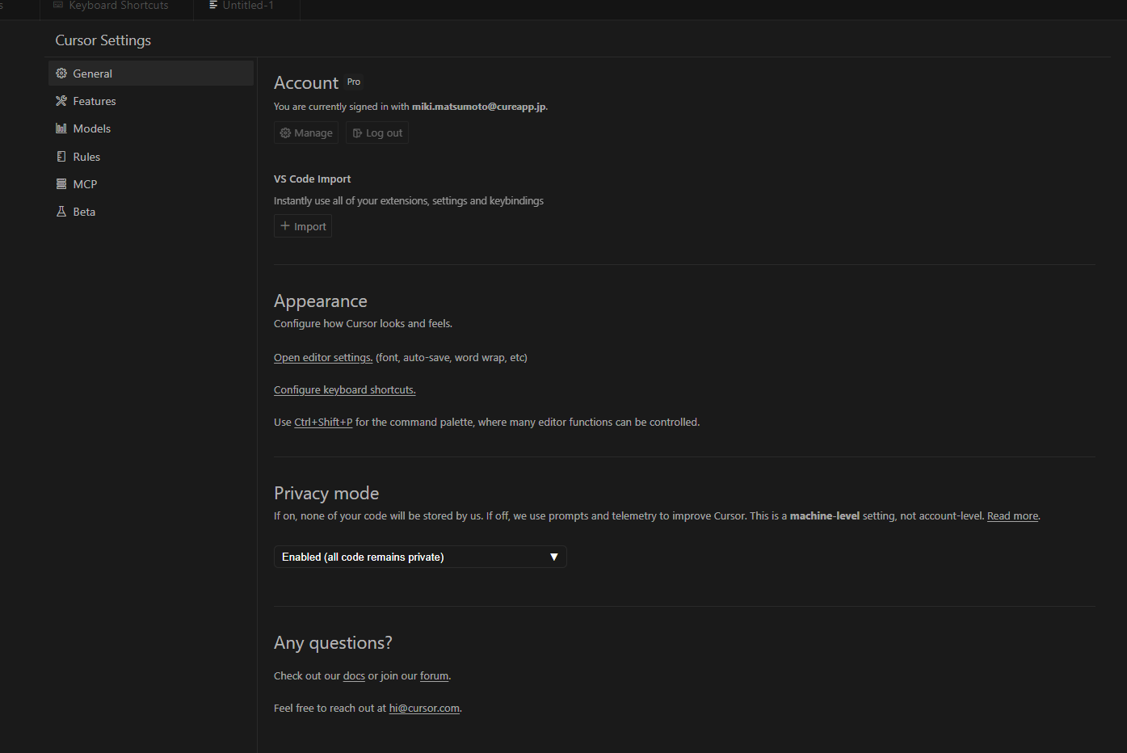The width and height of the screenshot is (1127, 753).
Task: Click the hi@cursor.com email link
Action: click(424, 709)
